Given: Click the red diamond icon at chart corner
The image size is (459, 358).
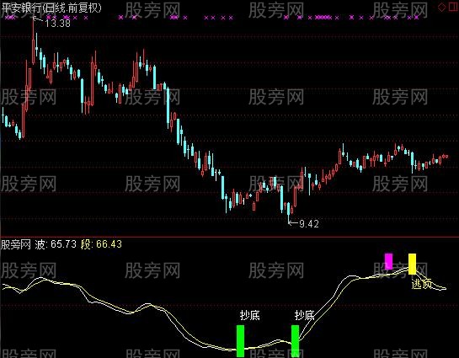Looking at the screenshot, I should tap(441, 8).
